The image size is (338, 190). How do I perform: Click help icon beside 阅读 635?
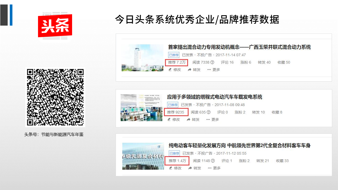209,112
